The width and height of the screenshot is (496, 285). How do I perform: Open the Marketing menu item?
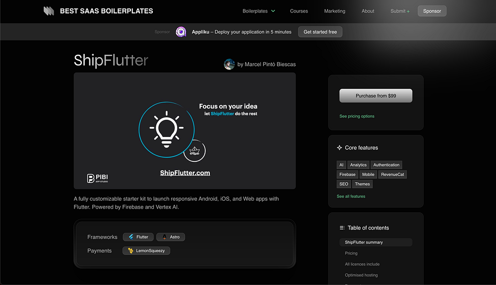click(335, 11)
